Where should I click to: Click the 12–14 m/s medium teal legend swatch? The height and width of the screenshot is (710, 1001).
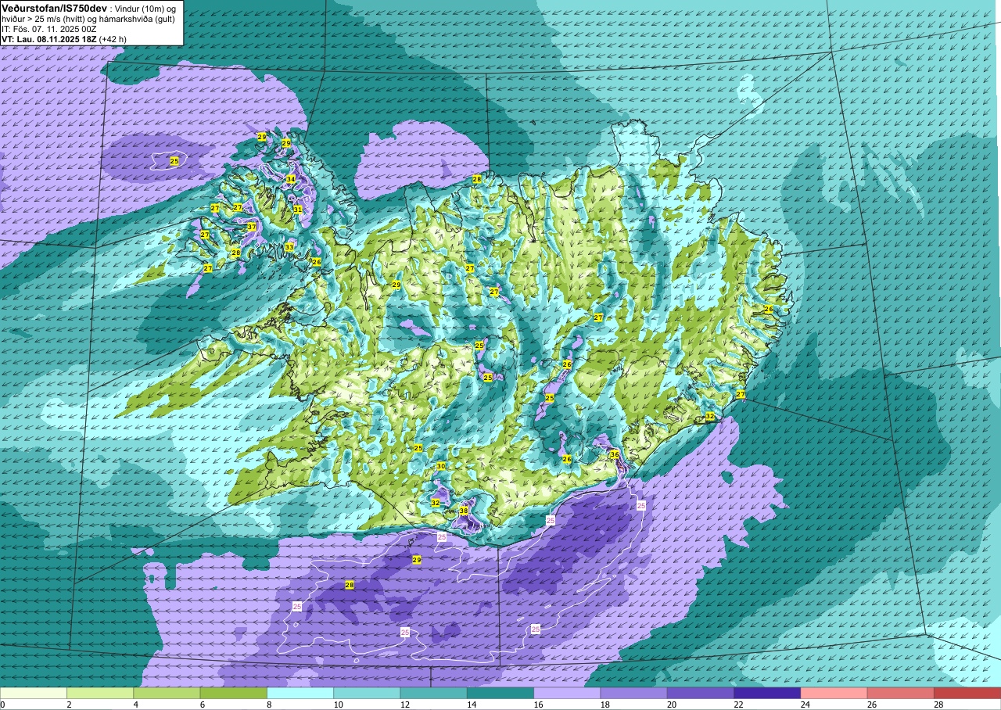(434, 693)
